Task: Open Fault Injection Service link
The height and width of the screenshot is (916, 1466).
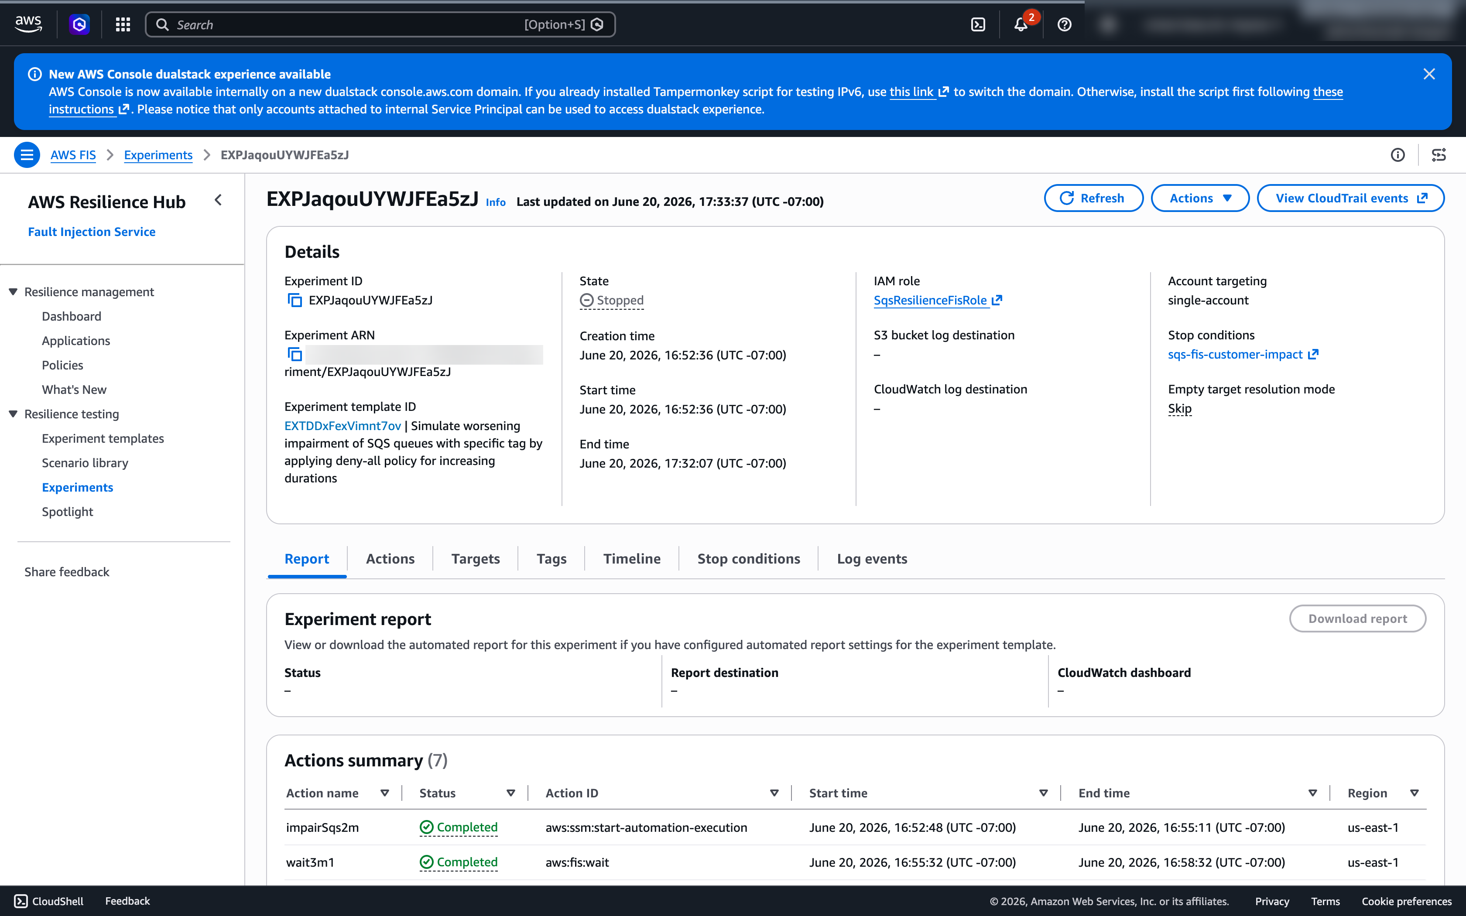Action: coord(92,232)
